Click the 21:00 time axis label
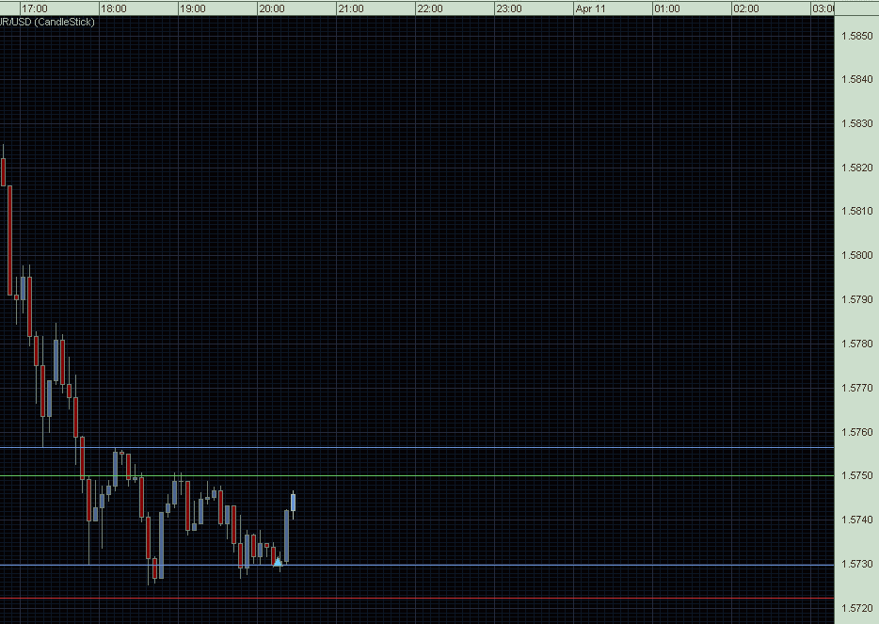Viewport: 879px width, 624px height. (x=351, y=9)
